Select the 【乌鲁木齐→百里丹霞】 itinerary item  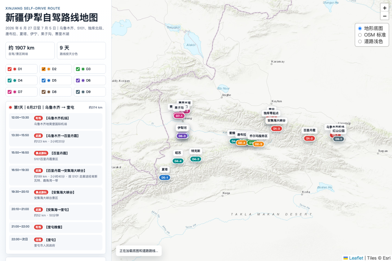click(56, 138)
